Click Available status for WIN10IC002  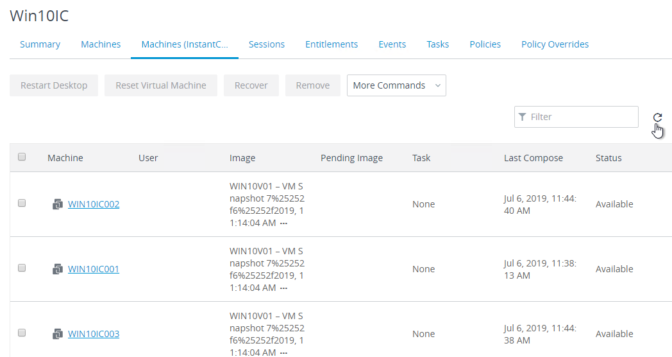click(614, 204)
